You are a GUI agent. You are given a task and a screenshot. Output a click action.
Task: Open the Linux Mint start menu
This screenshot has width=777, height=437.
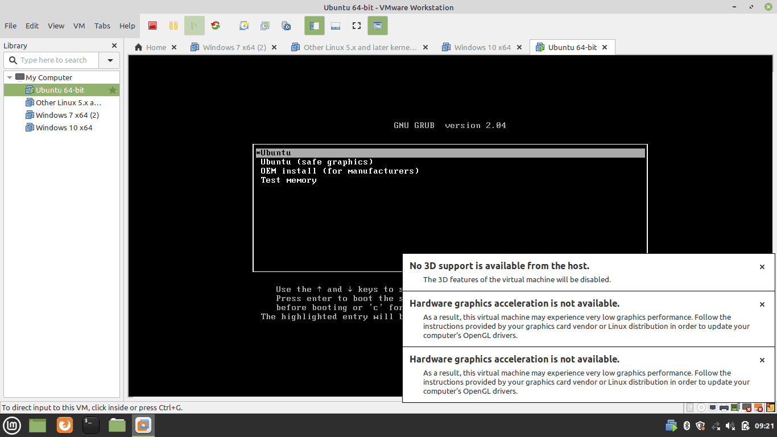[x=13, y=425]
